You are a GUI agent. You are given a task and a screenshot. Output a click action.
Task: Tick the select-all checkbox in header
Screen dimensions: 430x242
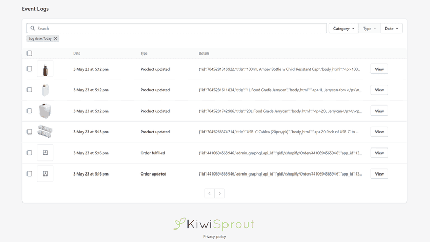tap(30, 53)
